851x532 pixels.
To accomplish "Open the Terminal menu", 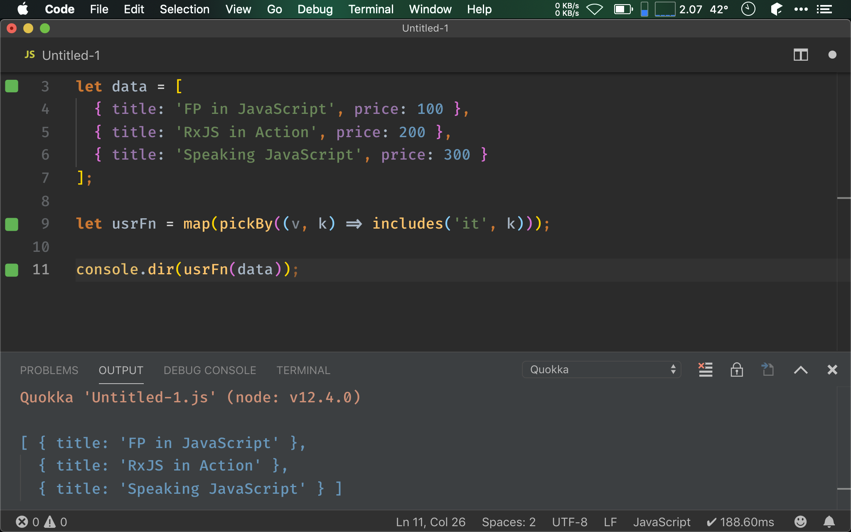I will pyautogui.click(x=371, y=9).
